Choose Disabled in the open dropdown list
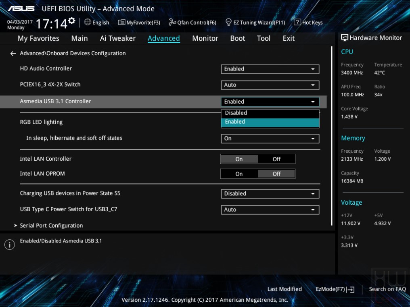 (270, 113)
